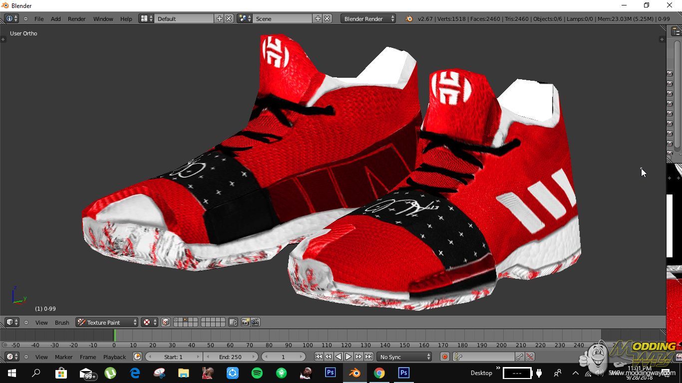This screenshot has width=682, height=383.
Task: Click the OpenGL render animation clapperboard icon
Action: coord(255,322)
